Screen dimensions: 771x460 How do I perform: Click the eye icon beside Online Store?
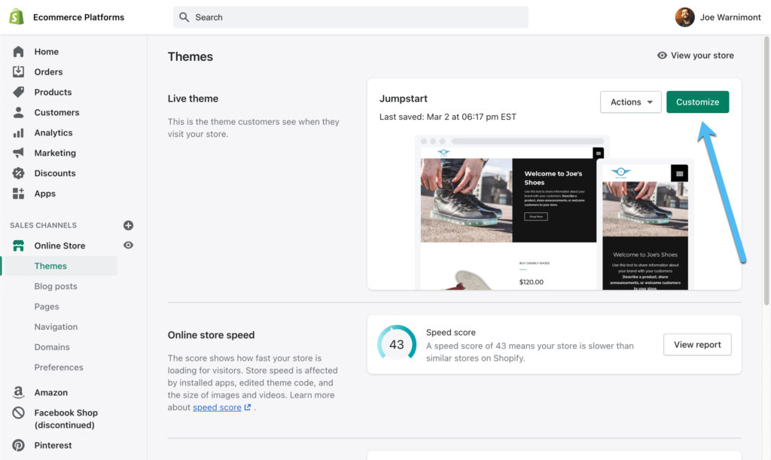coord(128,245)
